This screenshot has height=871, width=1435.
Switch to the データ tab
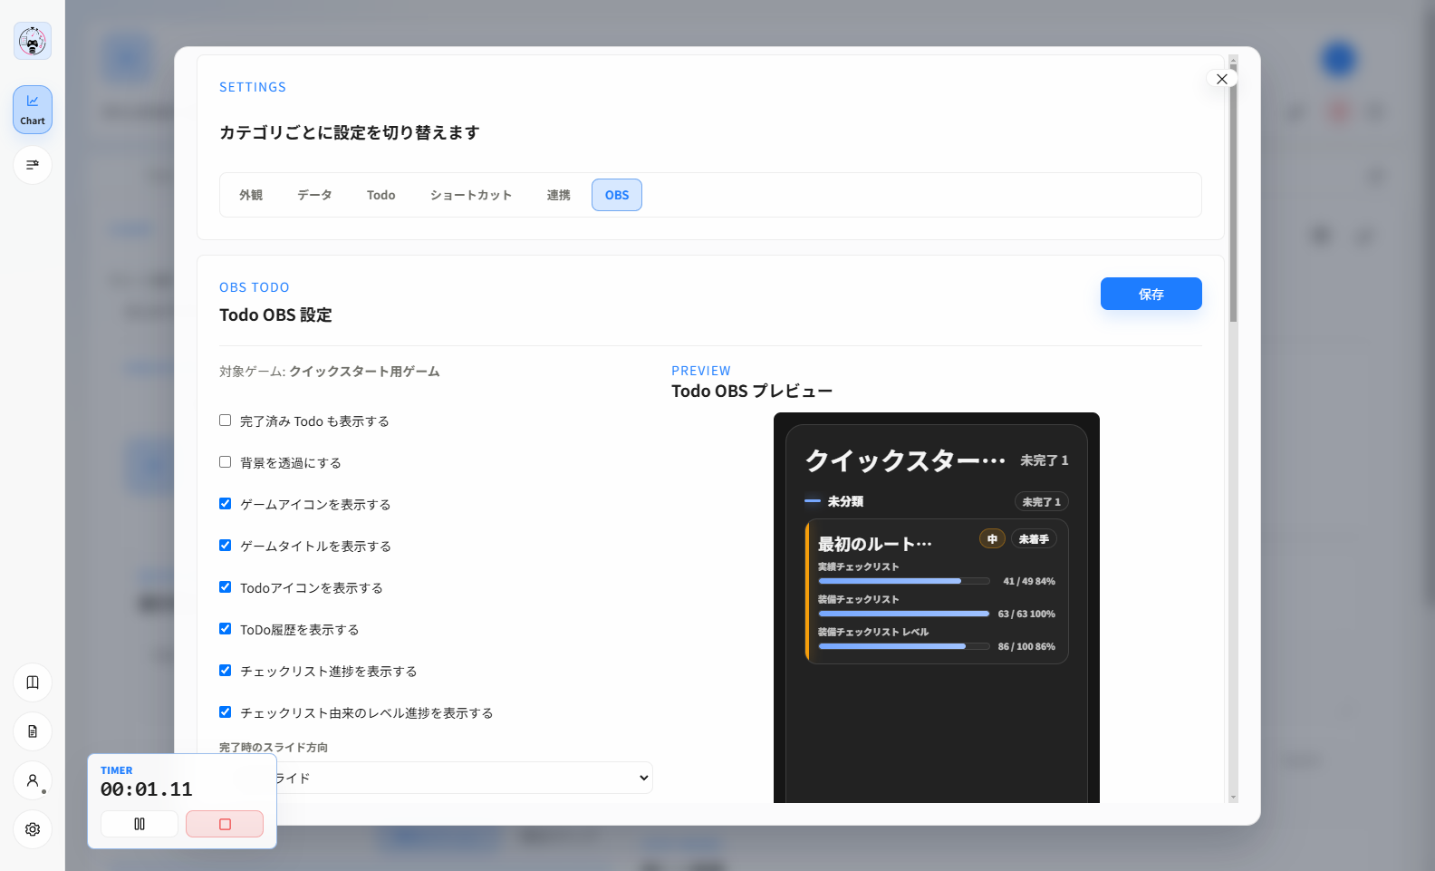pyautogui.click(x=314, y=195)
